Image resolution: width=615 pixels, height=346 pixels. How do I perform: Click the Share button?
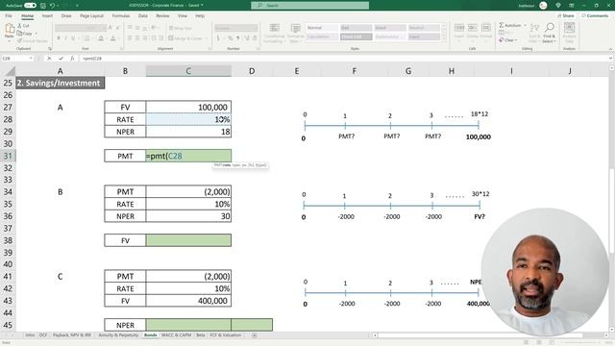coord(566,16)
